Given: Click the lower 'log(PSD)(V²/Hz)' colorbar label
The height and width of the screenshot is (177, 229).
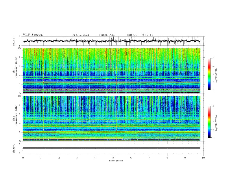Looking at the screenshot, I should [x=217, y=123].
